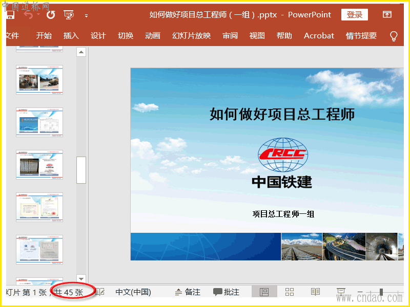410x307 pixels.
Task: Click subtitle 项目总工程师一组 on slide
Action: pyautogui.click(x=283, y=214)
